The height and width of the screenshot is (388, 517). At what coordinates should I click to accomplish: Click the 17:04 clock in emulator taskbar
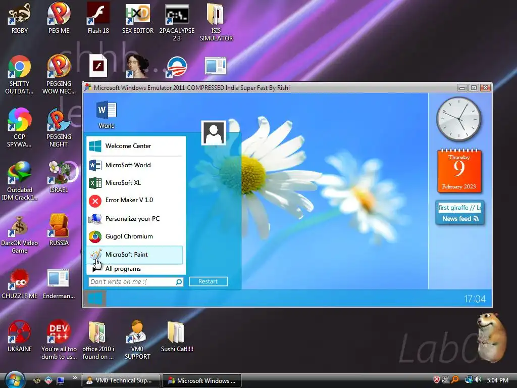[x=475, y=299]
